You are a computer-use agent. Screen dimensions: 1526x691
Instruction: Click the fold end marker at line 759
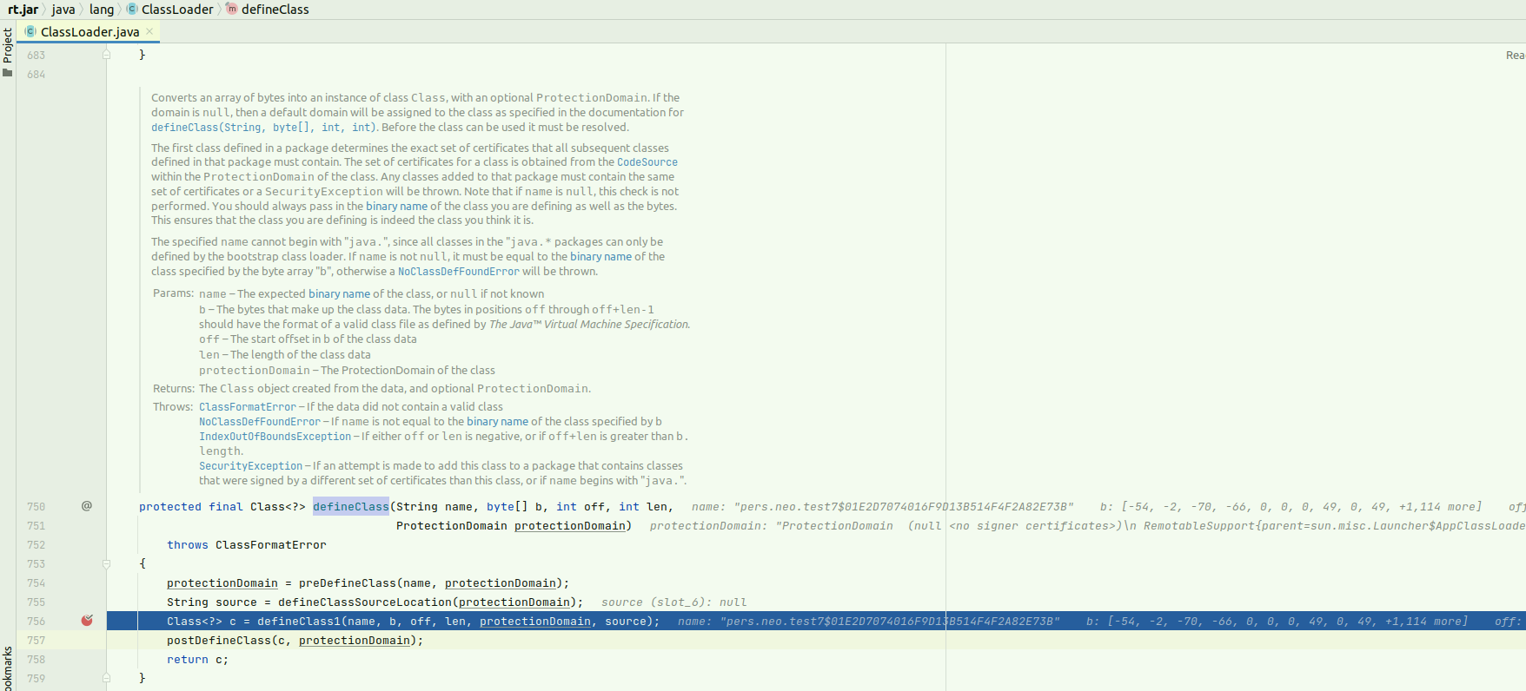click(x=107, y=678)
